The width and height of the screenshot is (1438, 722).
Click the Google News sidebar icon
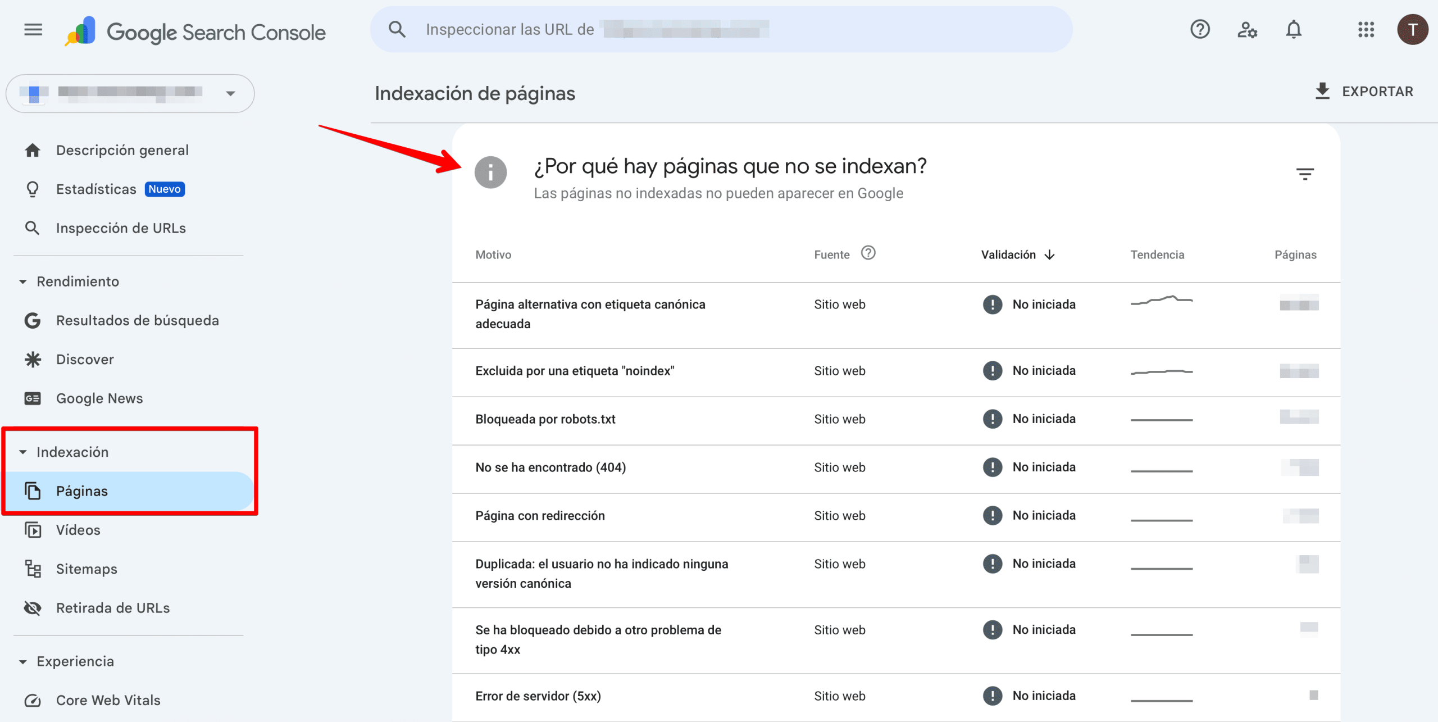(33, 398)
